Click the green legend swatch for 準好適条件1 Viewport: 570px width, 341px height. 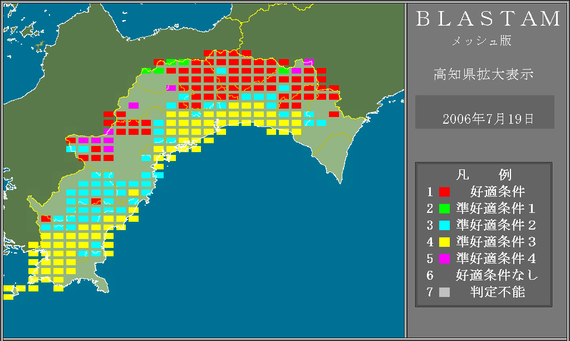[444, 208]
